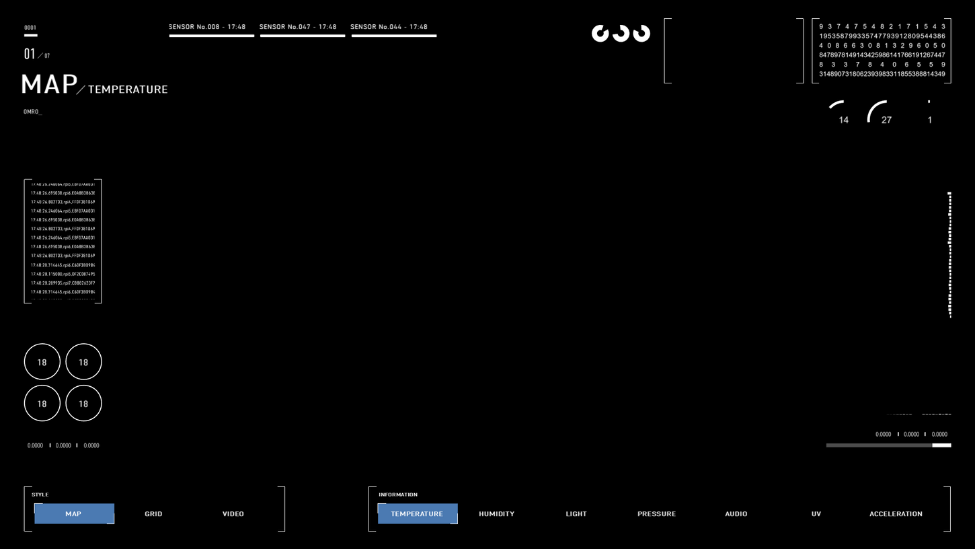This screenshot has width=975, height=549.
Task: Show AUDIO information
Action: pyautogui.click(x=736, y=513)
